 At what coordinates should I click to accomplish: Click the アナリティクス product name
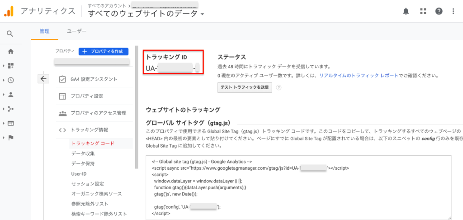[48, 11]
